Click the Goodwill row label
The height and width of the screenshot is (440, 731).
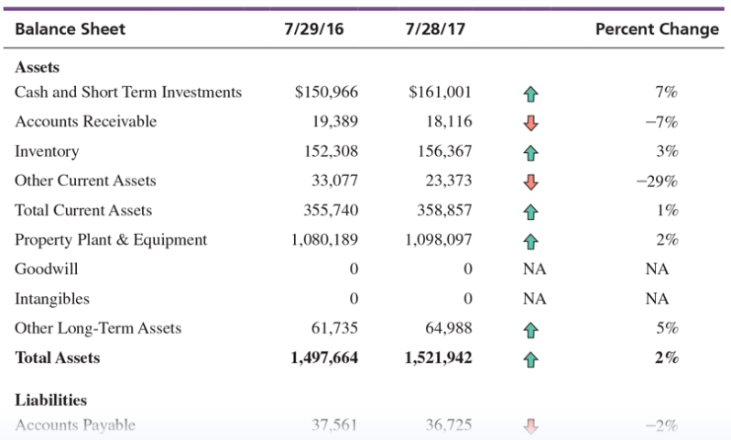coord(46,269)
